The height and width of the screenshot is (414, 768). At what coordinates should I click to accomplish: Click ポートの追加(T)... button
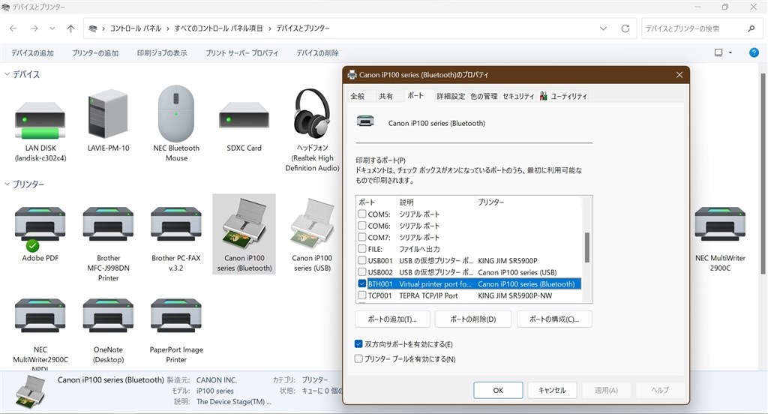pos(392,319)
